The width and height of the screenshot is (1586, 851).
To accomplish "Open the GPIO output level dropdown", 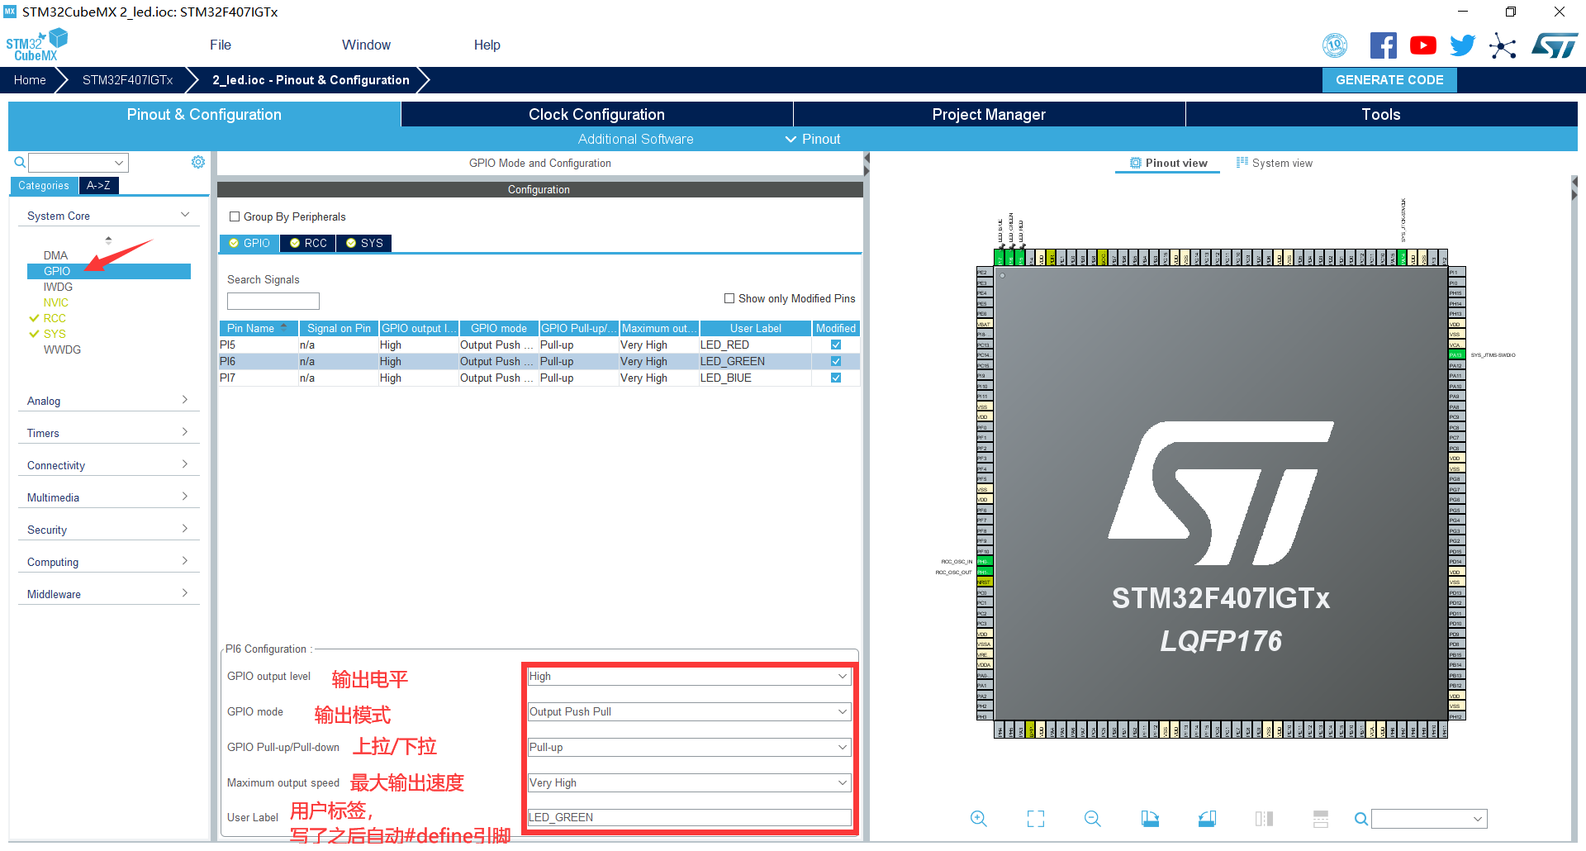I will tap(689, 676).
